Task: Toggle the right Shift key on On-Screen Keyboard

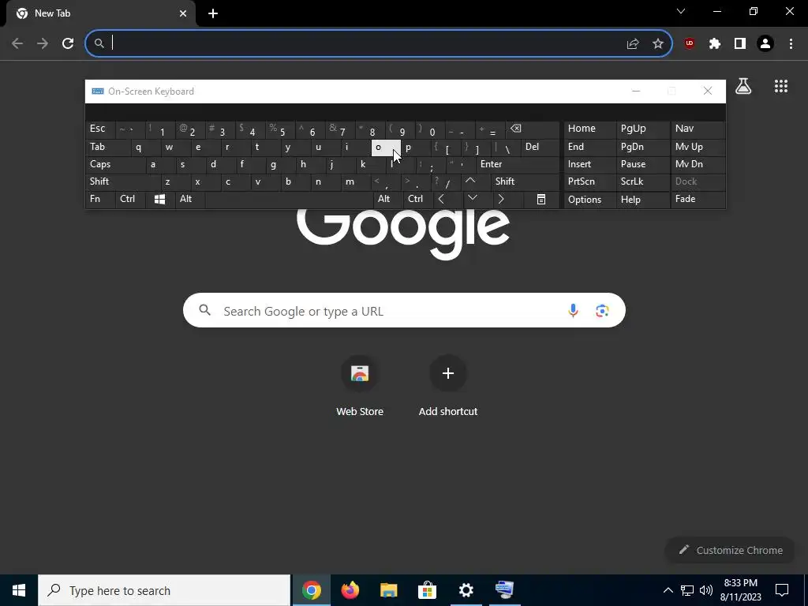Action: point(525,181)
